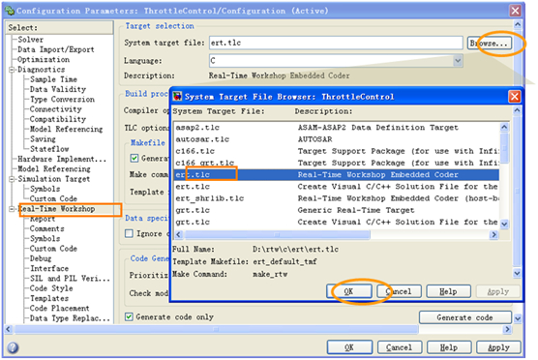Select Hardware Implementation in the tree
The height and width of the screenshot is (360, 538).
pos(62,159)
